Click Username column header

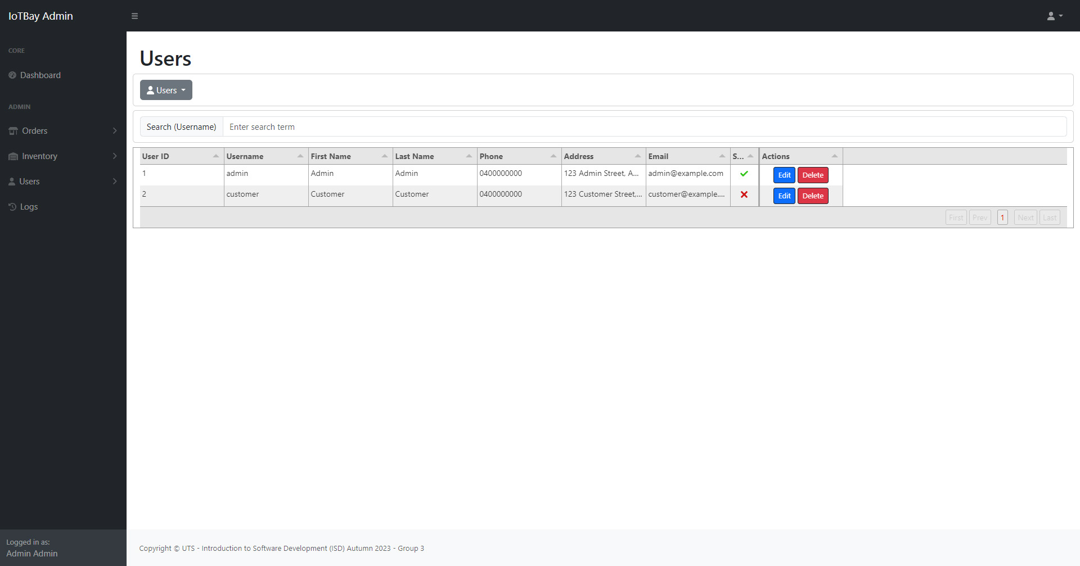click(266, 156)
